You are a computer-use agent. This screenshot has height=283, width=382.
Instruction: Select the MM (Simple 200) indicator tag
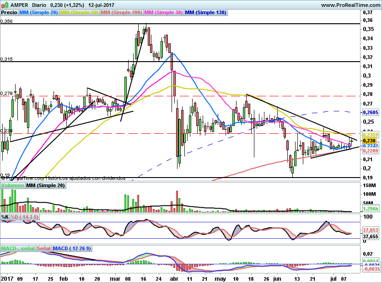(121, 13)
